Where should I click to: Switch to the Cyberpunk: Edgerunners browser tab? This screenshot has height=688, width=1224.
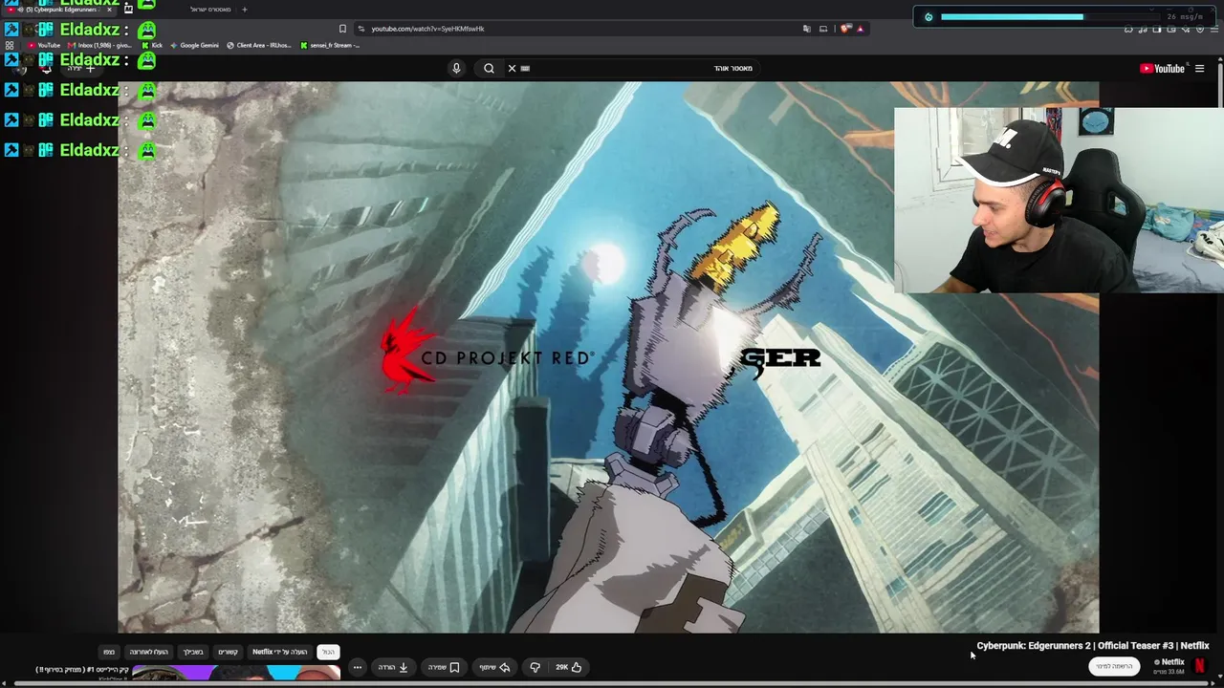point(59,10)
